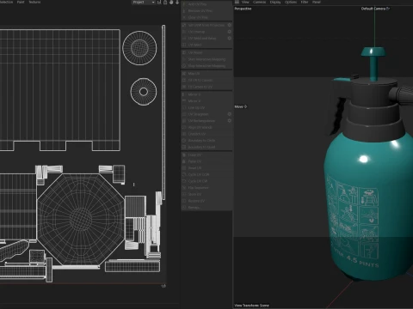Click the Store UV tool icon
413x309 pixels.
pyautogui.click(x=184, y=194)
